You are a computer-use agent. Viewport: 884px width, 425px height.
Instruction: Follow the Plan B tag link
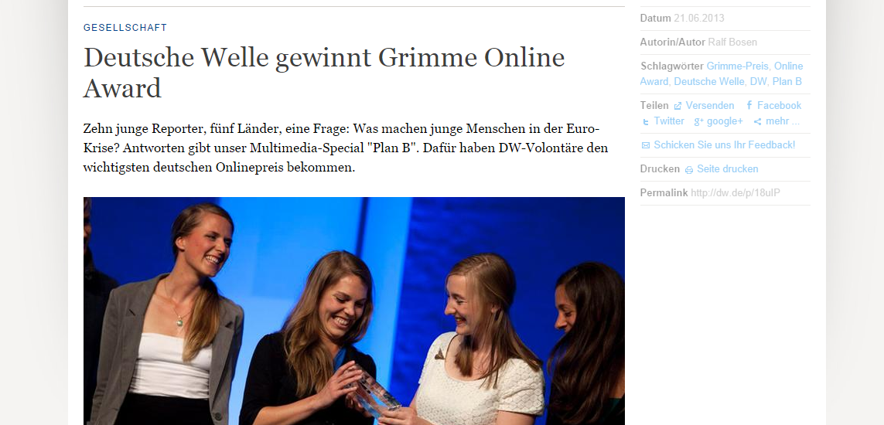pos(787,82)
